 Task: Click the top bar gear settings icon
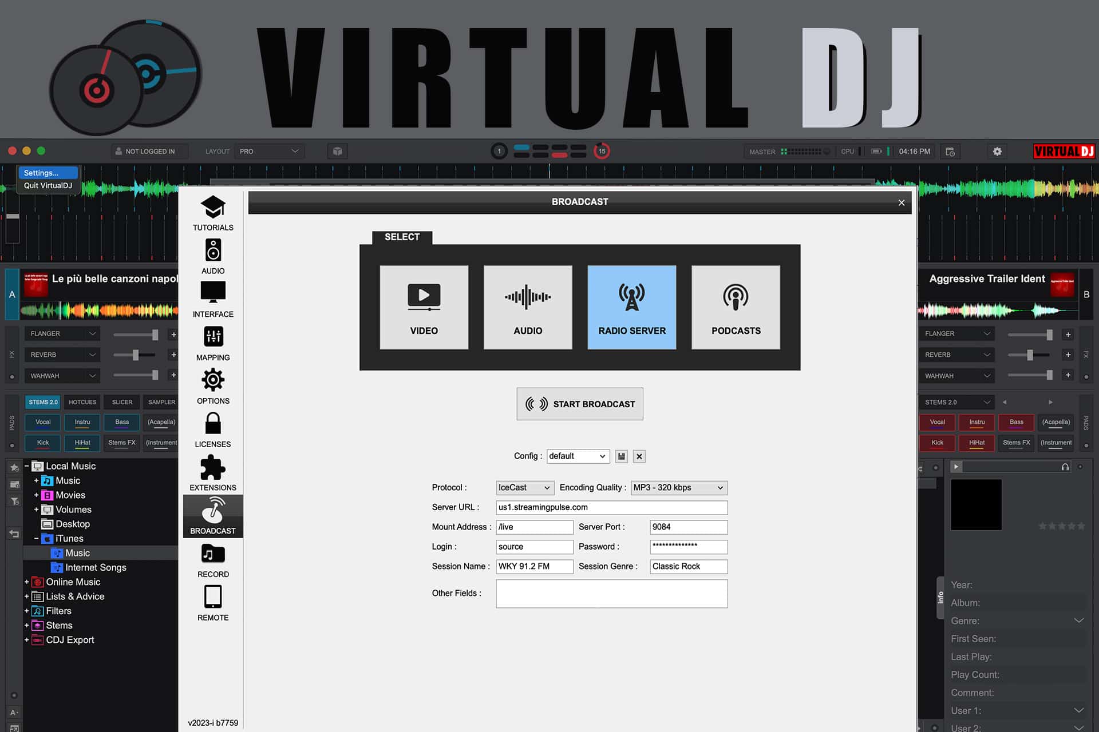click(997, 152)
